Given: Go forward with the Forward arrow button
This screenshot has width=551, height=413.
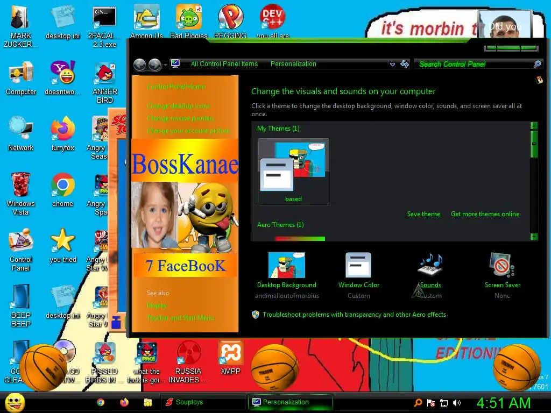Looking at the screenshot, I should [154, 65].
